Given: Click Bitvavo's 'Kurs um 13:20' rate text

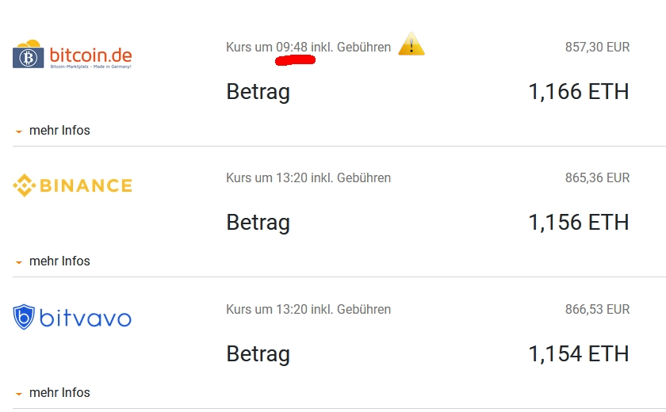Looking at the screenshot, I should [x=308, y=310].
